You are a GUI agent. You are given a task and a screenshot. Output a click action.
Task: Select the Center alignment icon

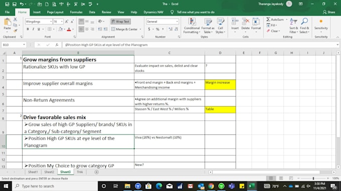pos(87,29)
